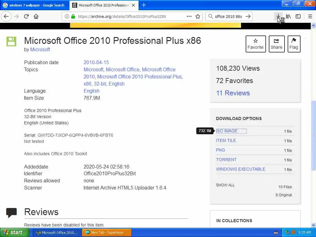The height and width of the screenshot is (237, 316).
Task: Click the 108,230 Views statistic
Action: (238, 68)
